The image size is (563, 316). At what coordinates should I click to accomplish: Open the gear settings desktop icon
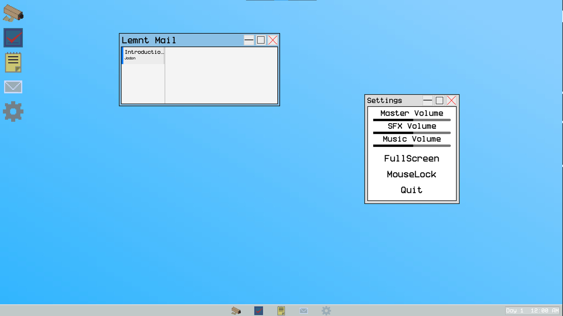click(x=13, y=111)
